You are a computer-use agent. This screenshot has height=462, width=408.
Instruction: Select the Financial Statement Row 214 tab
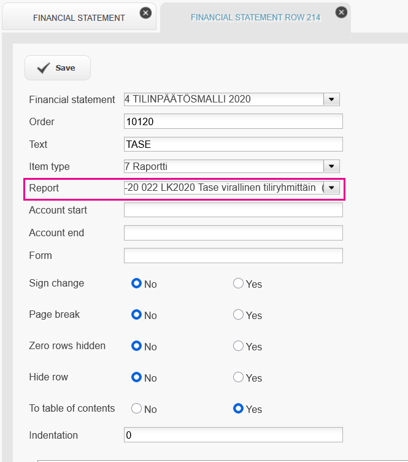point(255,17)
